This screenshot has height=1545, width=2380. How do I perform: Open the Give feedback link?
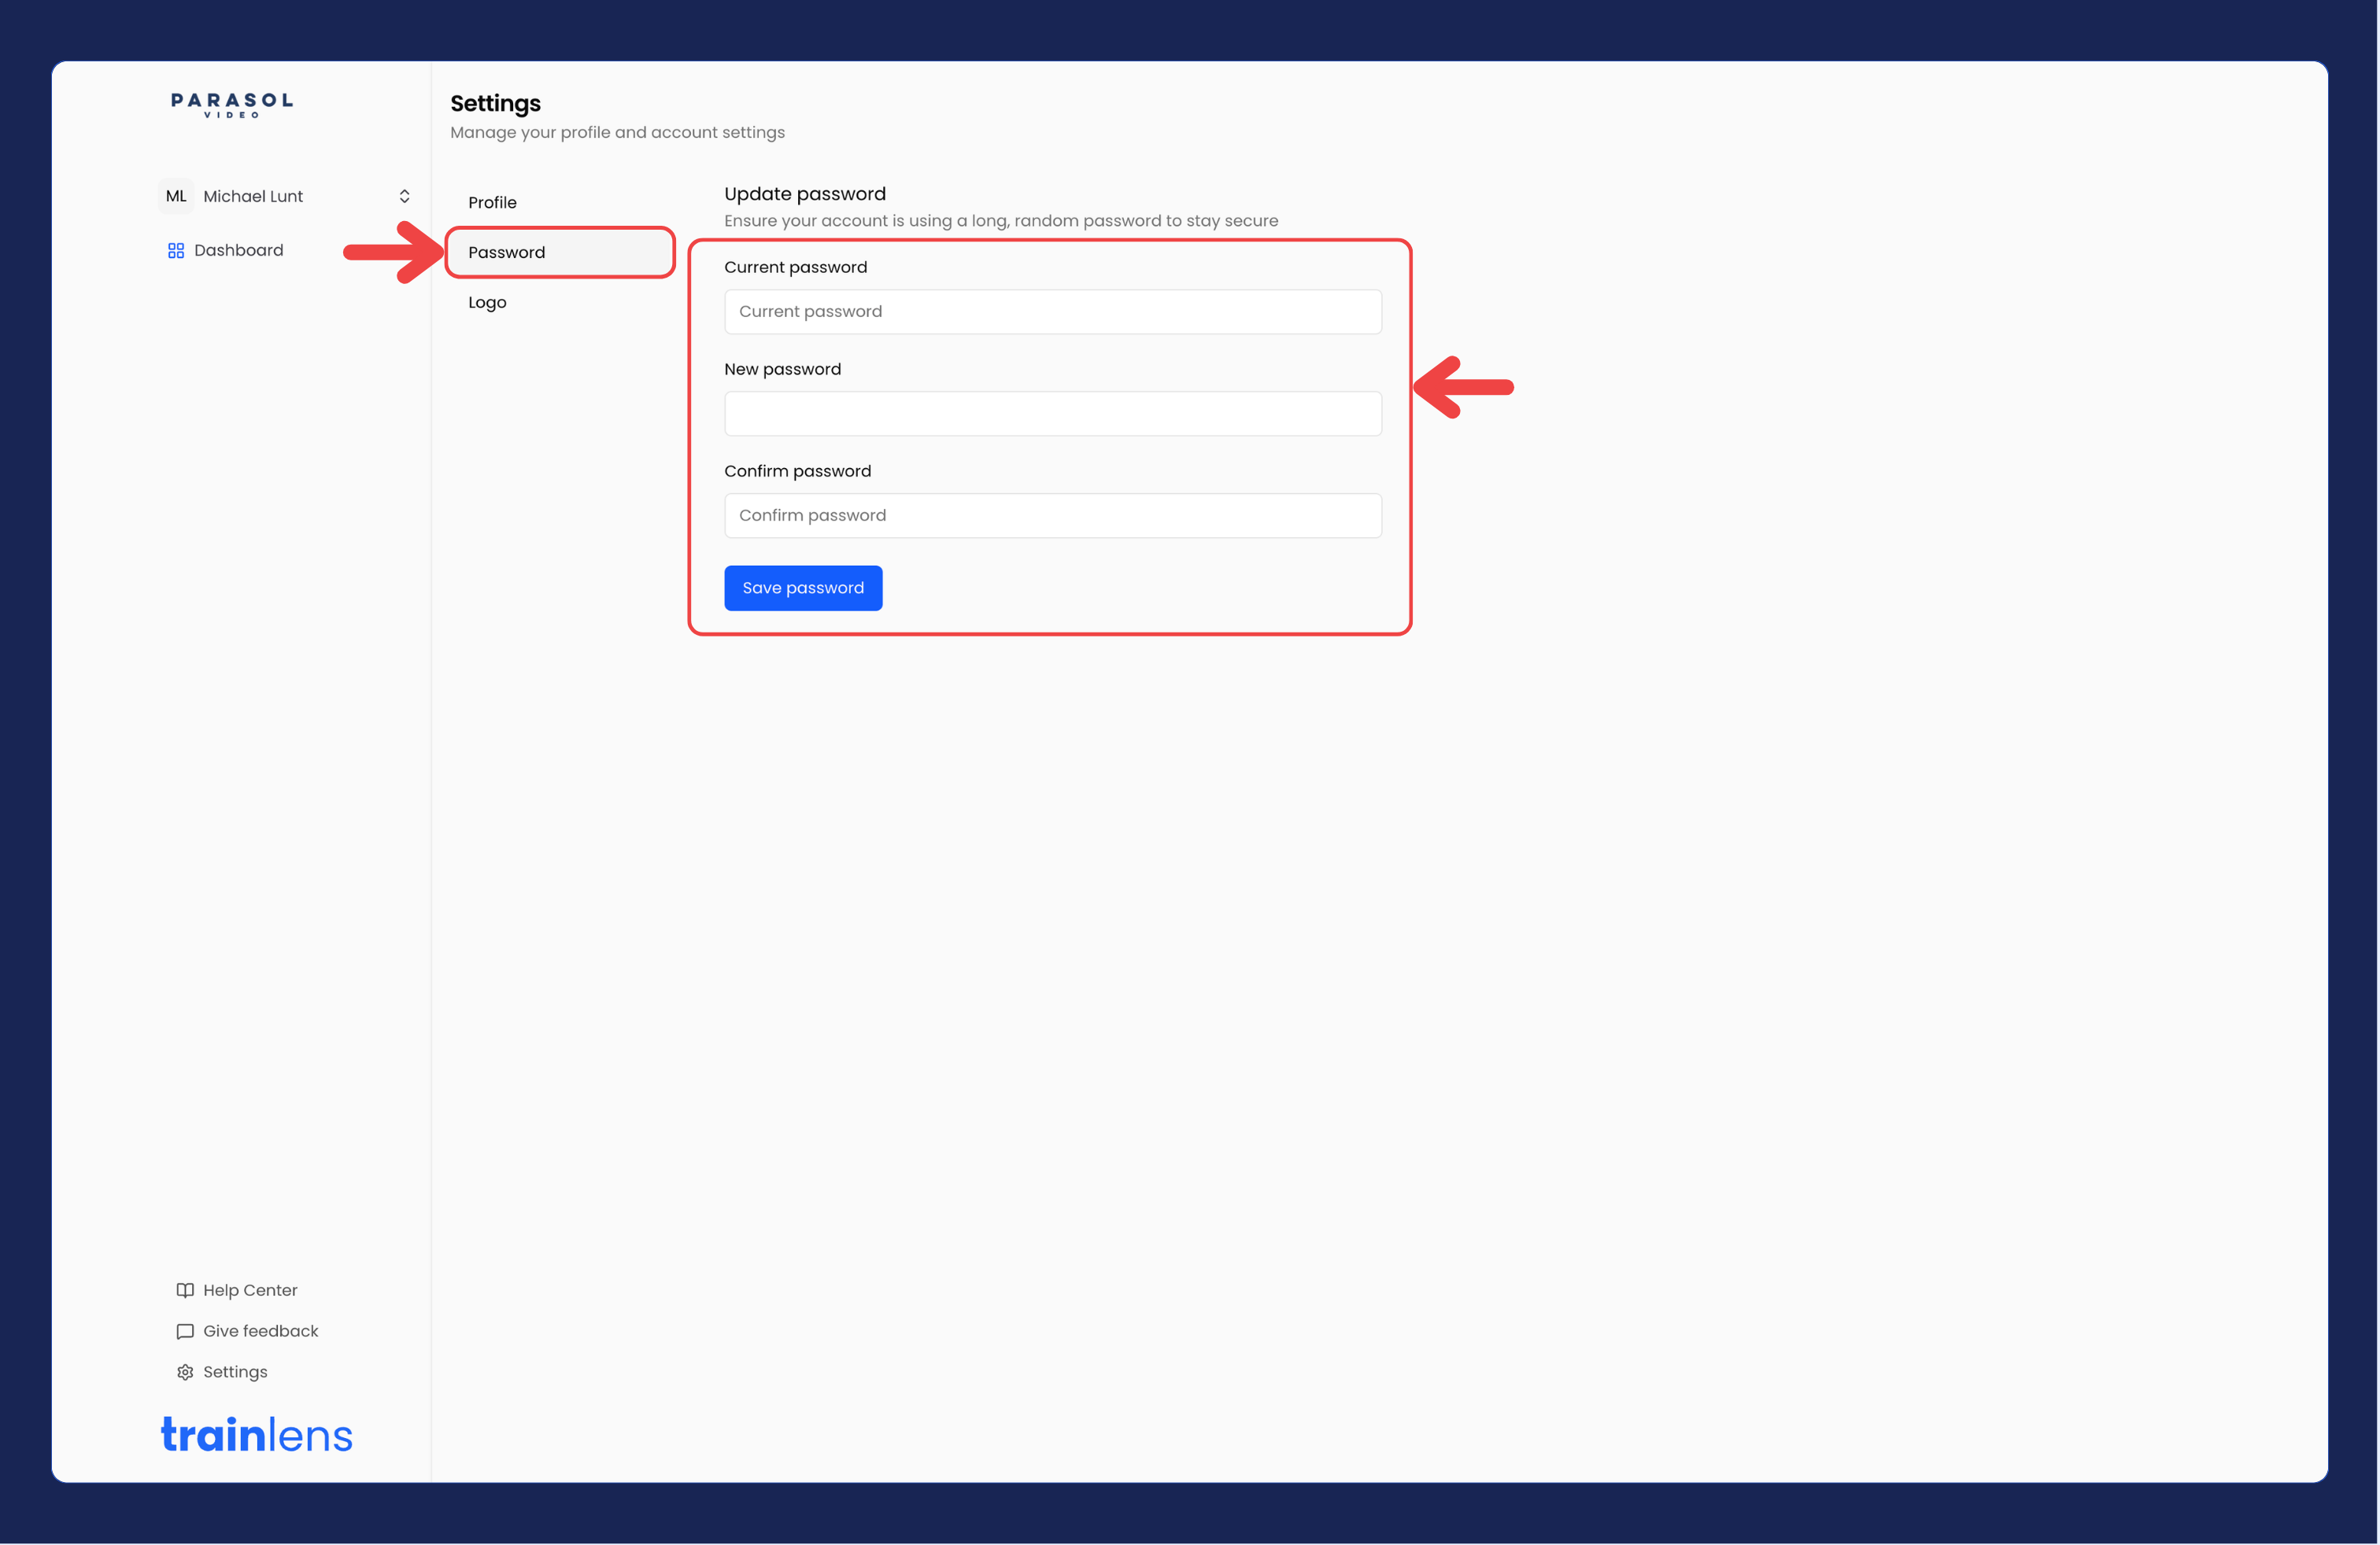tap(261, 1331)
